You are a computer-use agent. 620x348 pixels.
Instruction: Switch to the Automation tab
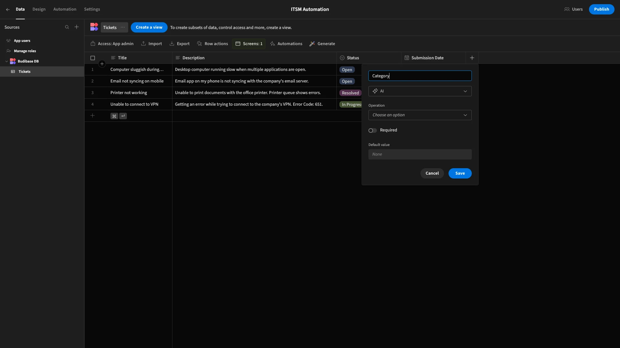65,9
